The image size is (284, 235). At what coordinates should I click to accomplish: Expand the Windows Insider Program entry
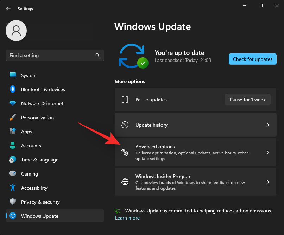[196, 182]
